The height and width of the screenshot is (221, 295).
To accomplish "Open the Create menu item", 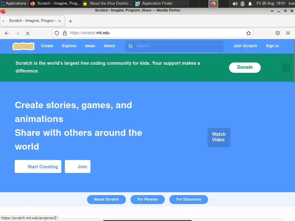I will click(x=47, y=46).
